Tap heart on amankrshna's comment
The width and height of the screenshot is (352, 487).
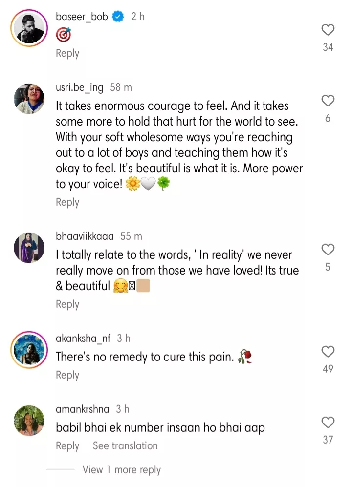click(328, 423)
